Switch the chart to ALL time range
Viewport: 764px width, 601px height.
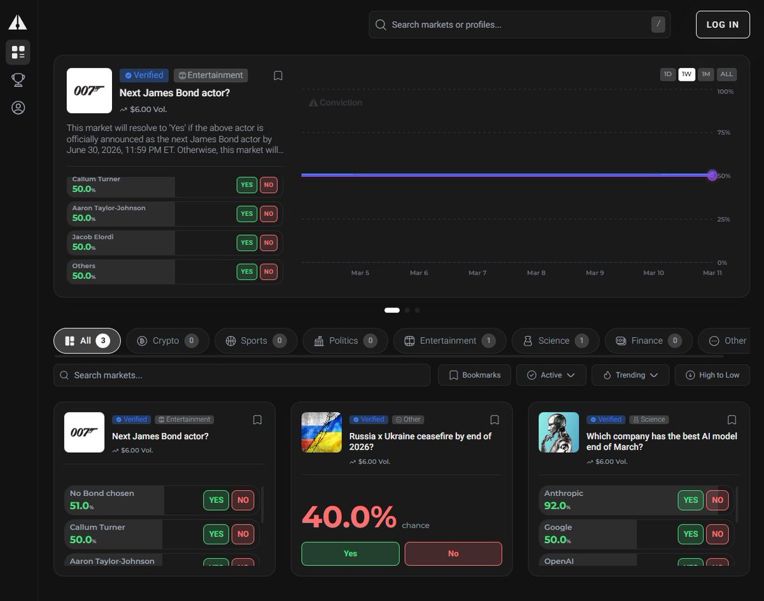[x=726, y=74]
